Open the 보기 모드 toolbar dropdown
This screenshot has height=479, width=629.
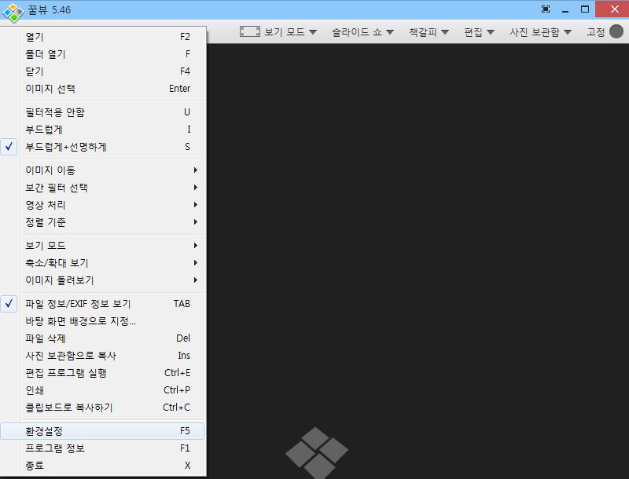tap(290, 31)
